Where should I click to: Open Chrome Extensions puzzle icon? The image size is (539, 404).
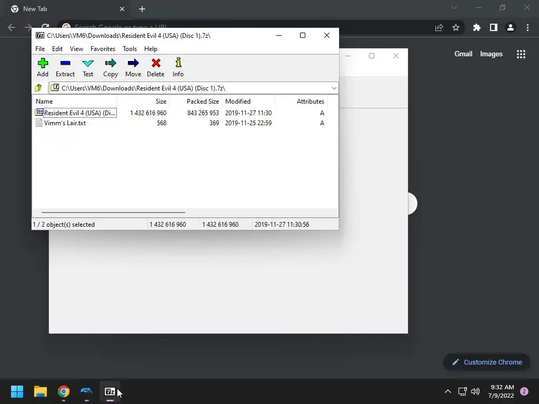pyautogui.click(x=477, y=27)
